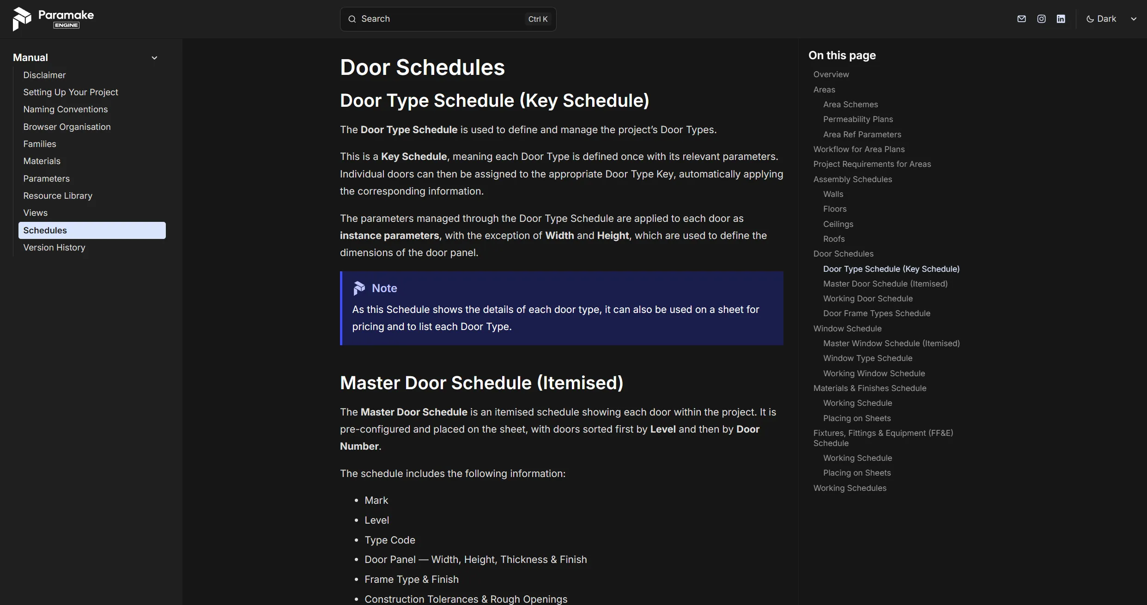Click the Note callout icon
Screen dimensions: 1147x605
pos(359,288)
